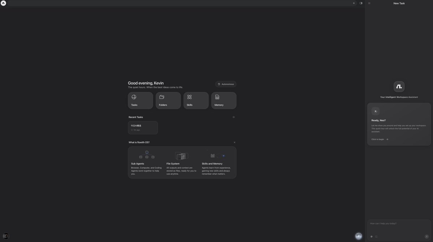Click the Recent Tasks heading
The height and width of the screenshot is (242, 433).
[x=135, y=117]
